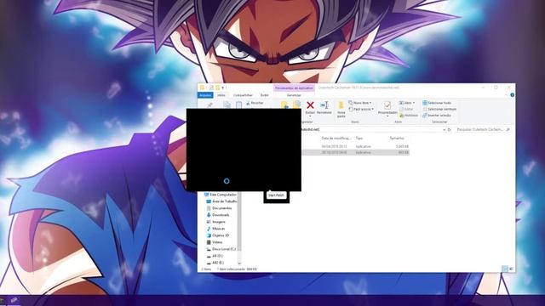Screen dimensions: 545x306
Task: Click the Pin to Quick Access icon
Action: [x=209, y=105]
